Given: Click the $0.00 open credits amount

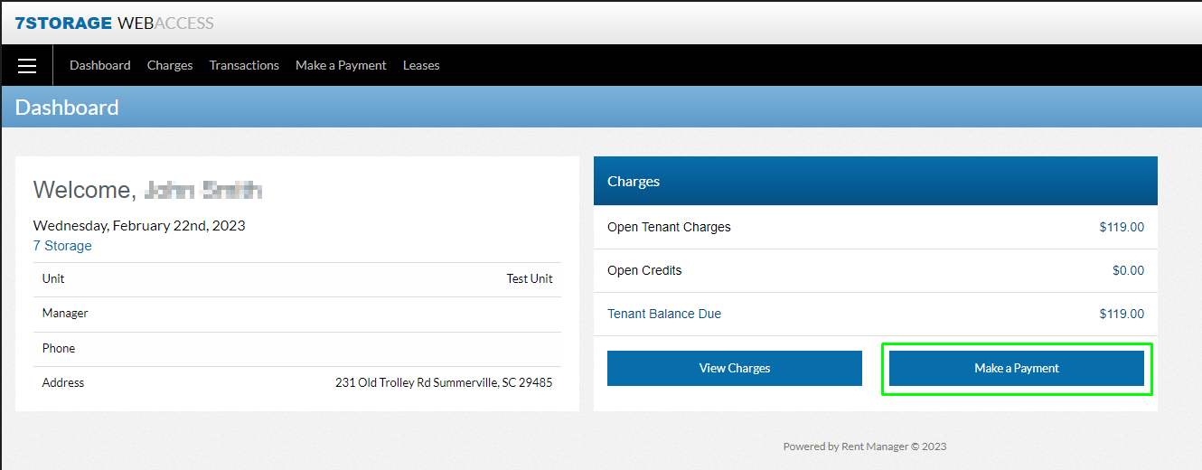Looking at the screenshot, I should click(1128, 271).
